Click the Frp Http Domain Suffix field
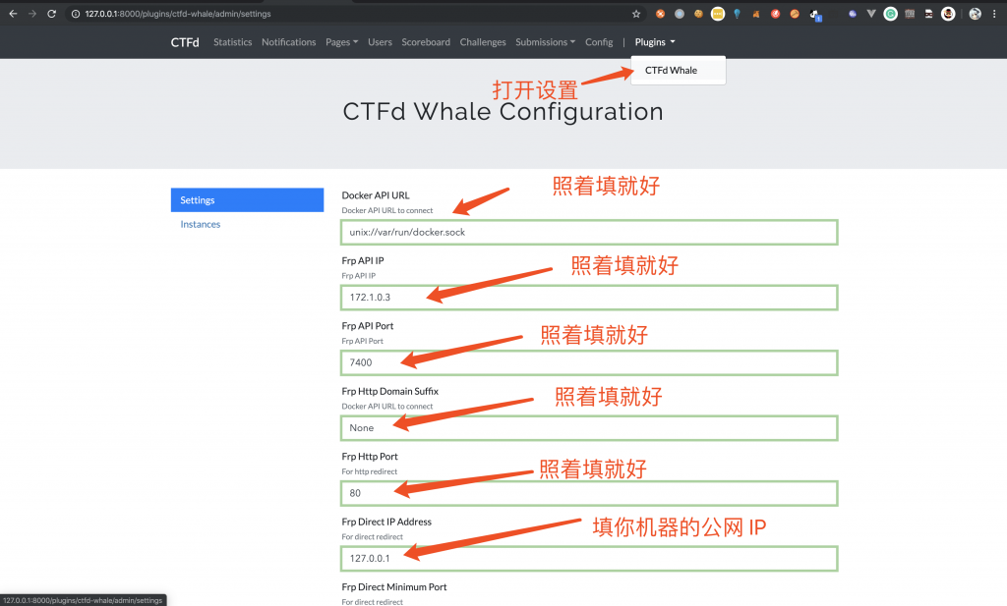Viewport: 1007px width, 606px height. coord(589,428)
